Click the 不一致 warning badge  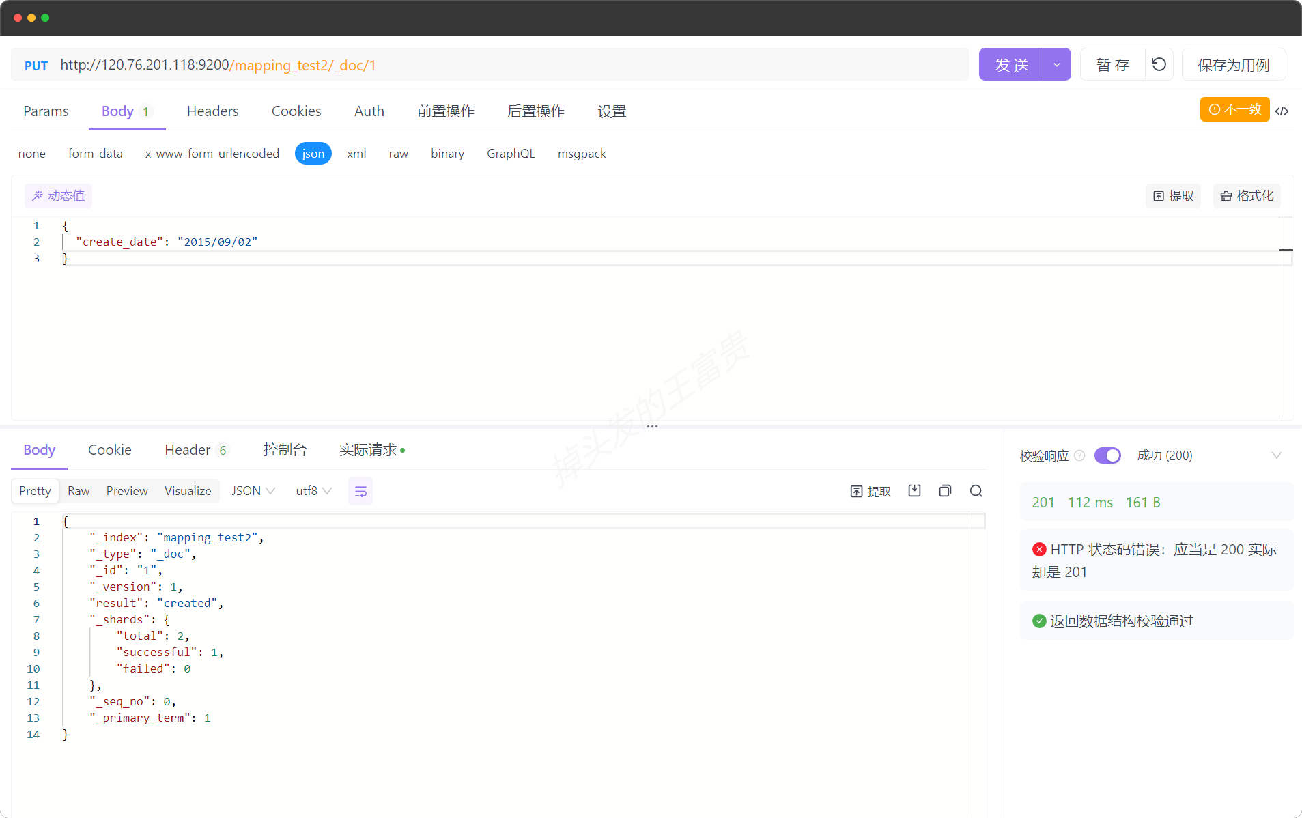pos(1234,109)
